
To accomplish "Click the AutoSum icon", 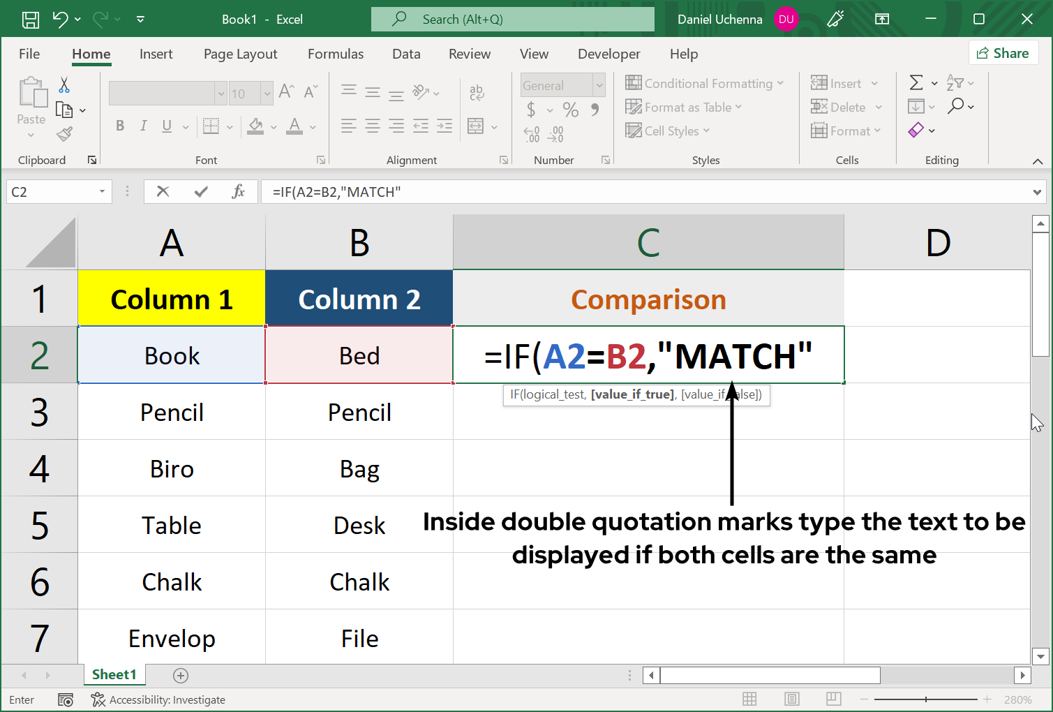I will point(917,82).
